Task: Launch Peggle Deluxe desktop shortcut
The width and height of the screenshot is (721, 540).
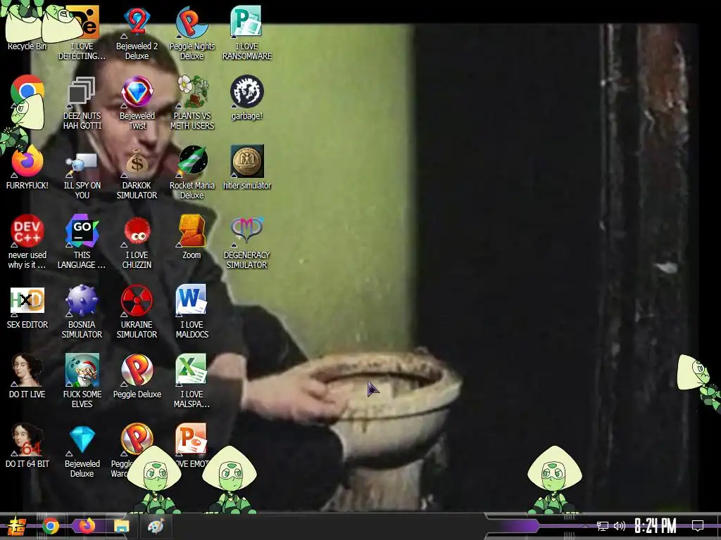Action: 137,375
